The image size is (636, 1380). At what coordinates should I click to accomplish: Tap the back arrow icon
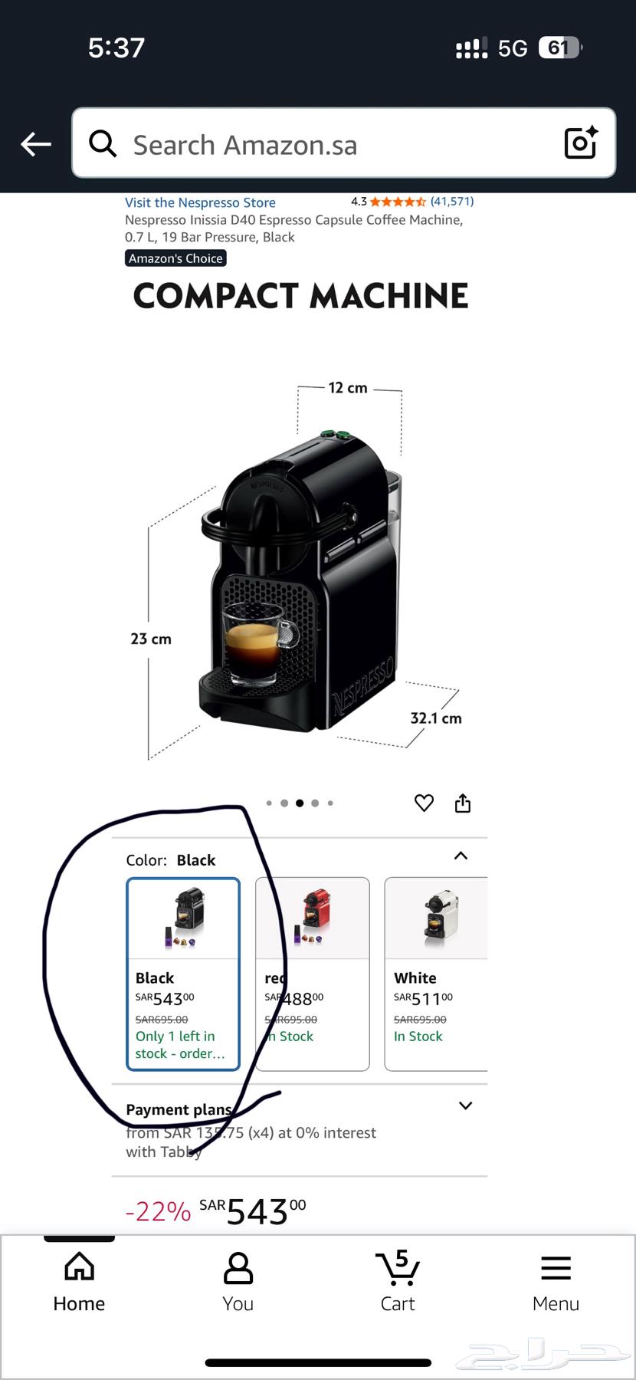coord(36,143)
